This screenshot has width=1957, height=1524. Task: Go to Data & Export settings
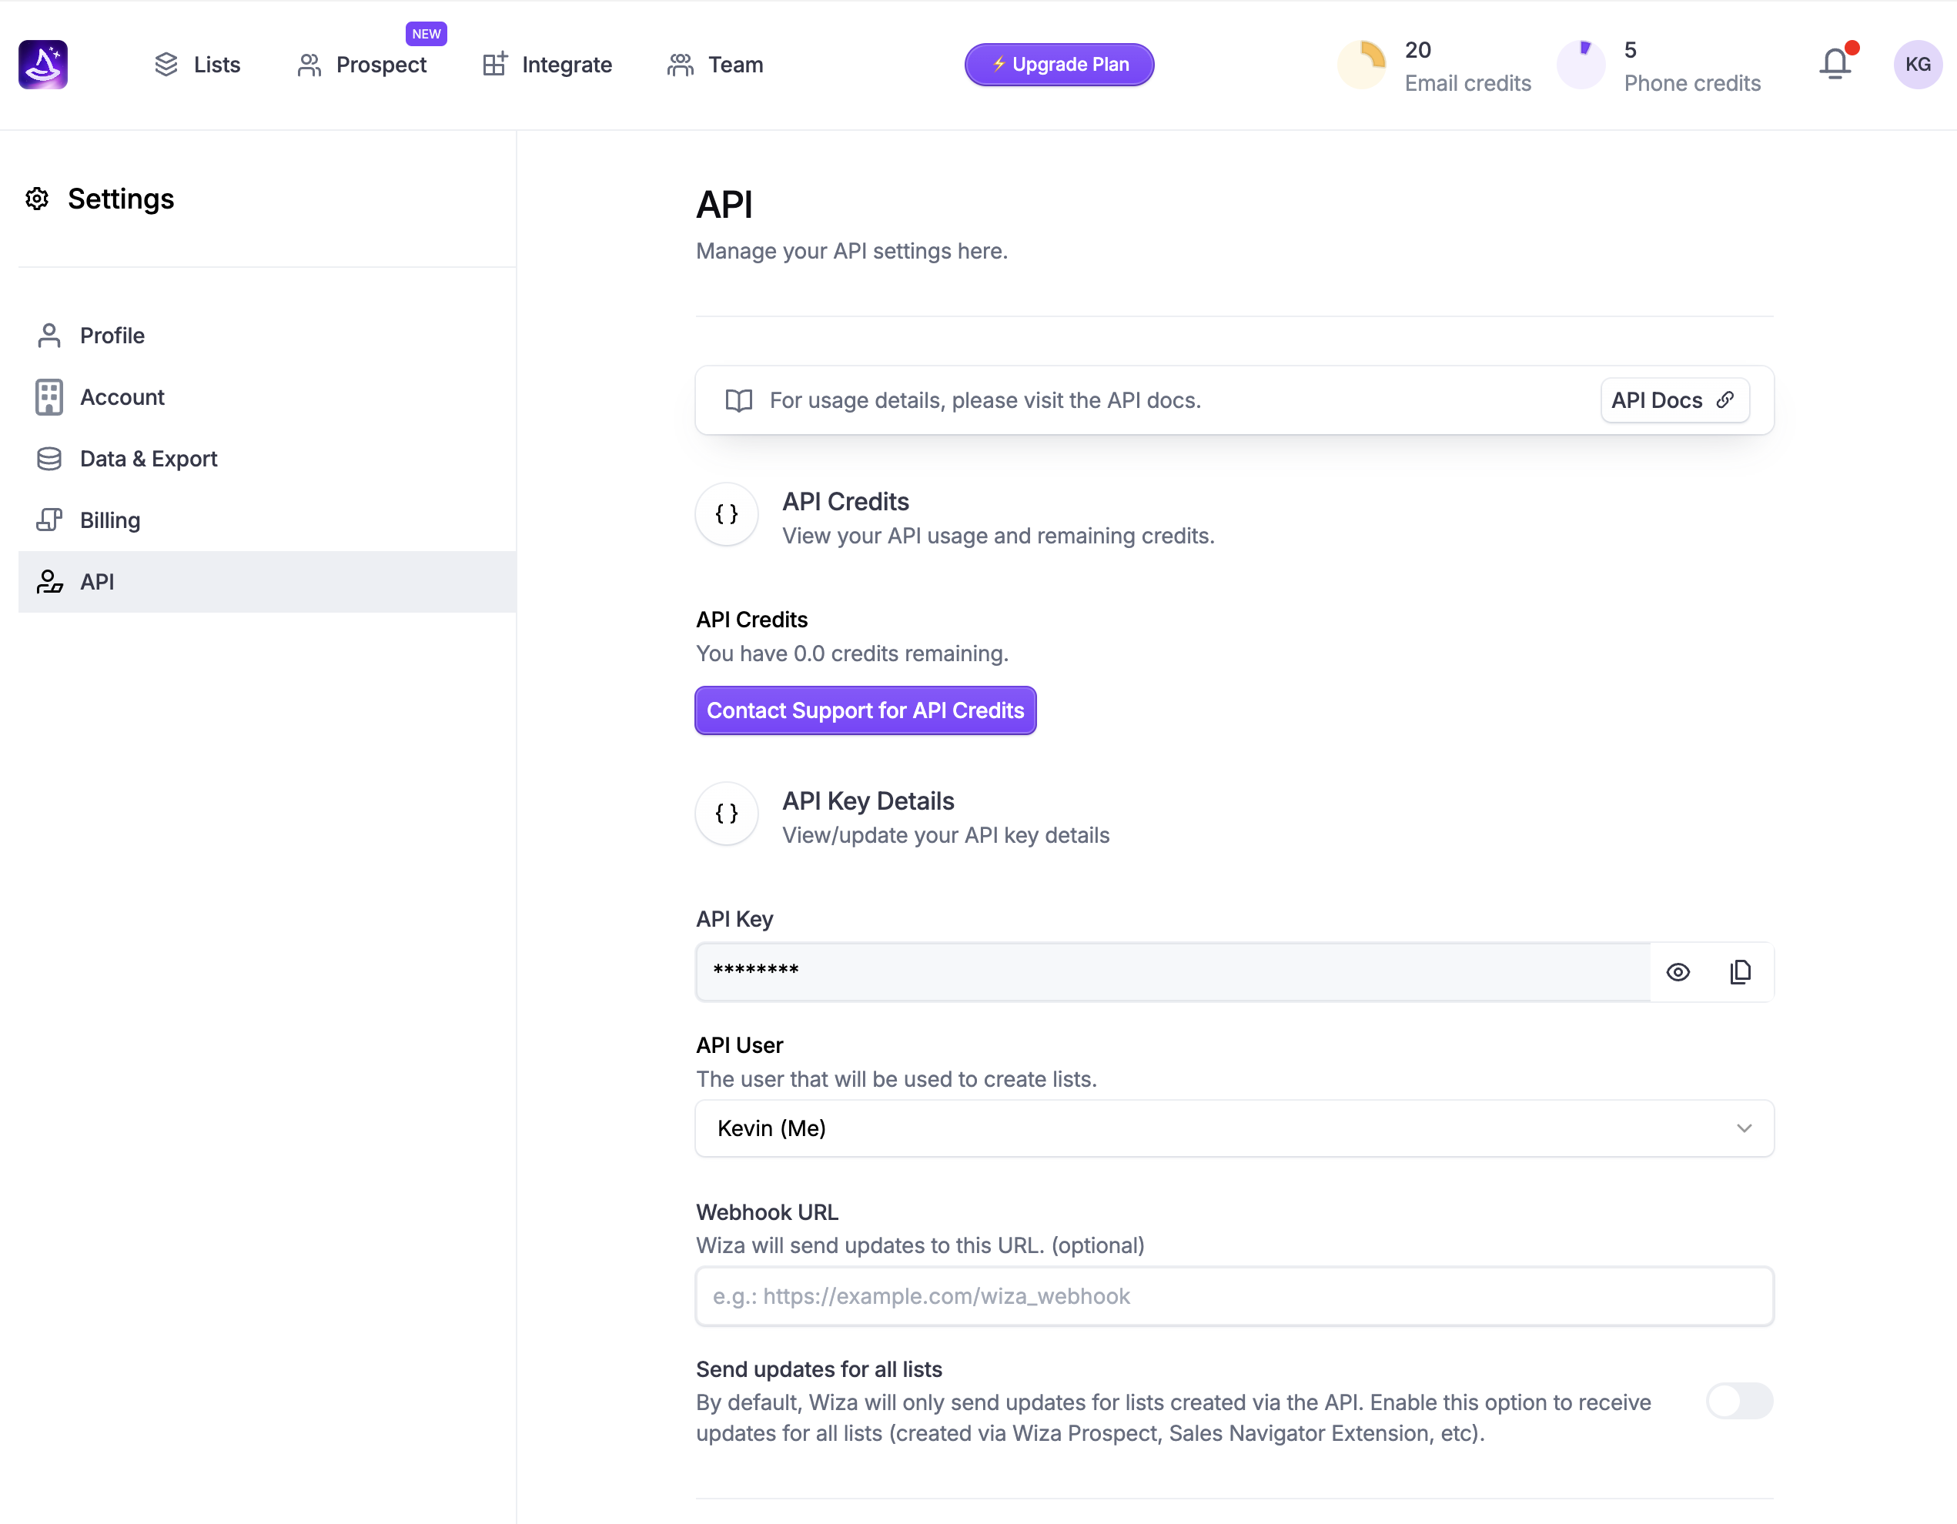pos(267,459)
